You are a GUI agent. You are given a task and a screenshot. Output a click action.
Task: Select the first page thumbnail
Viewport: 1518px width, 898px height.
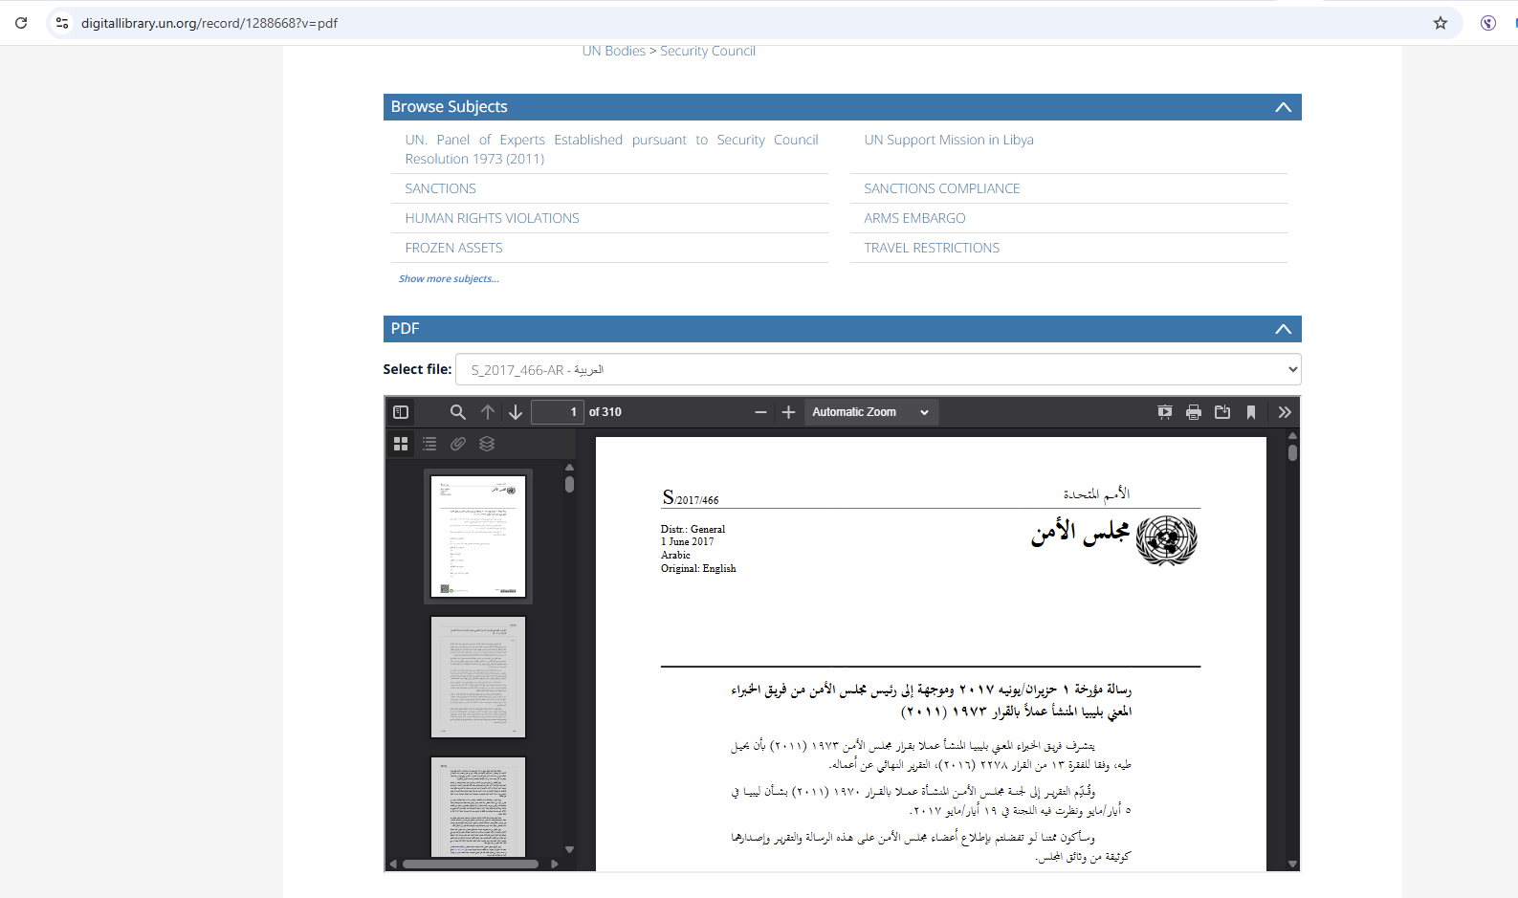pyautogui.click(x=478, y=537)
